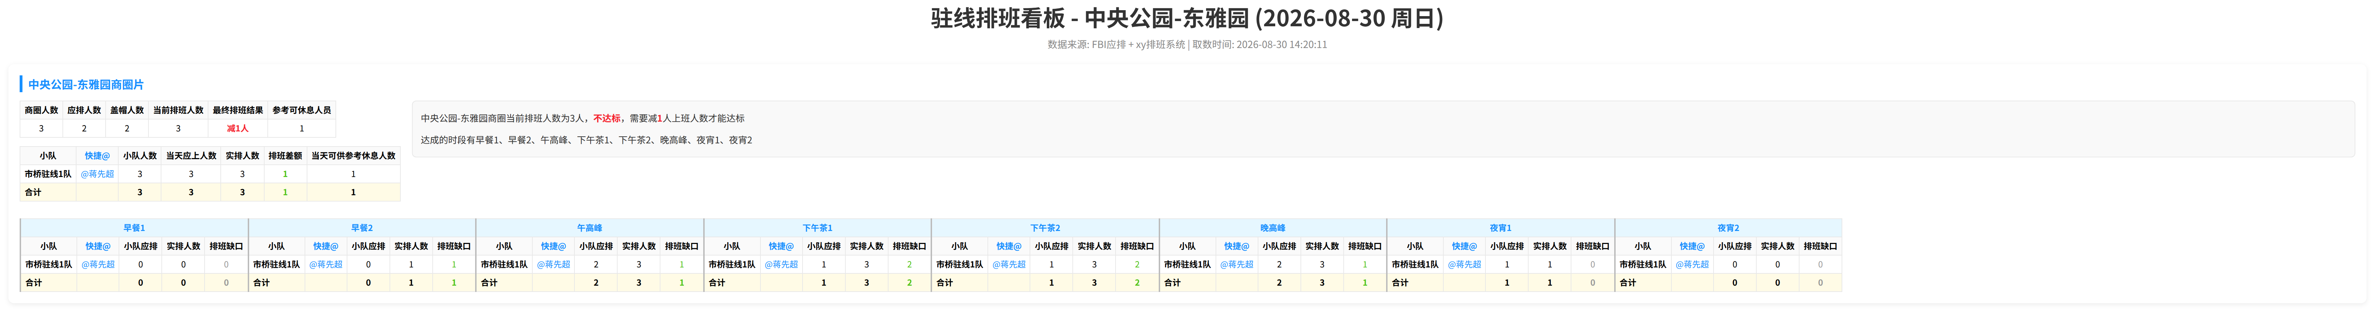Viewport: 2375px width, 313px height.
Task: Click the 下午茶2 time slot header
Action: tap(1045, 228)
